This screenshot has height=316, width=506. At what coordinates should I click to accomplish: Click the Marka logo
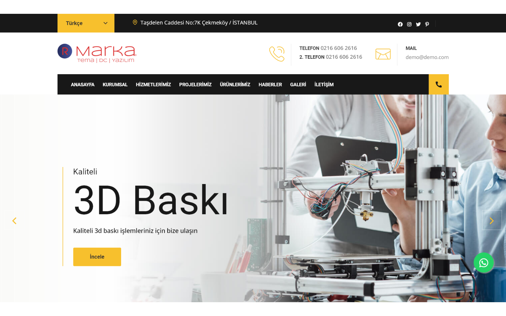(x=97, y=53)
